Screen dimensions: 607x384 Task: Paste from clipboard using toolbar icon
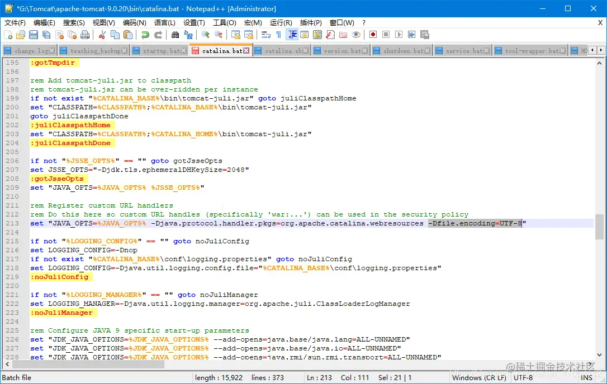pos(128,35)
